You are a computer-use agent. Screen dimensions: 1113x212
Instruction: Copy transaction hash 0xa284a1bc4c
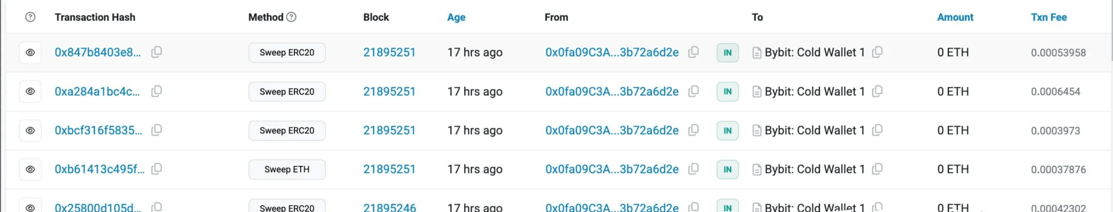(156, 91)
